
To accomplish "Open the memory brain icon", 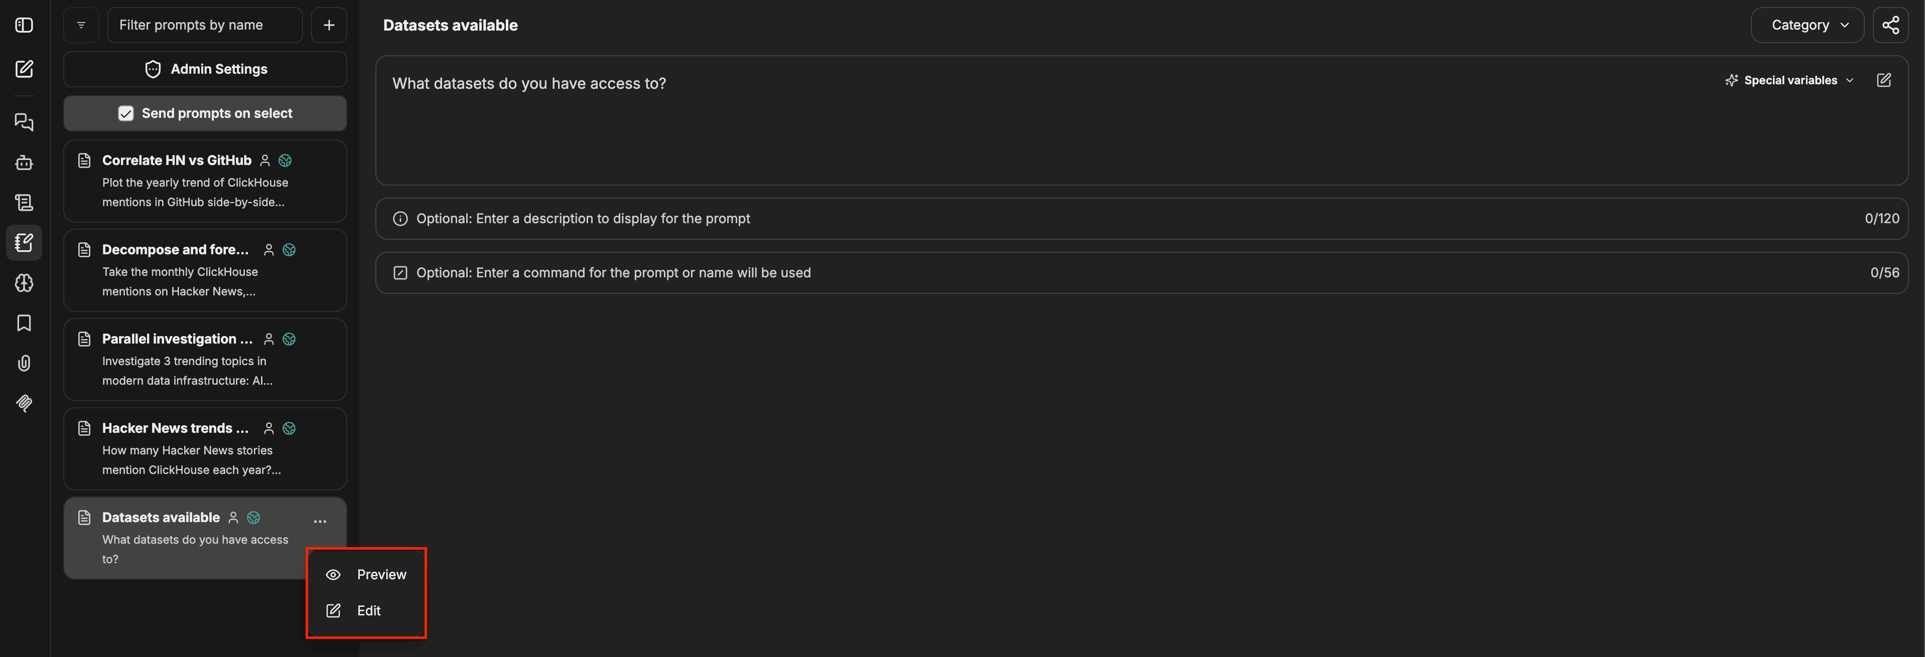I will [x=24, y=282].
